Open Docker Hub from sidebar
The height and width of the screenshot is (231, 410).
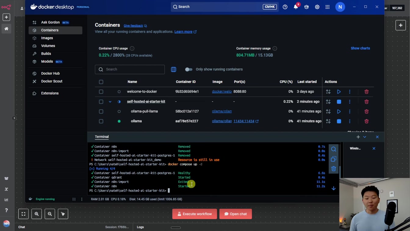coord(50,73)
